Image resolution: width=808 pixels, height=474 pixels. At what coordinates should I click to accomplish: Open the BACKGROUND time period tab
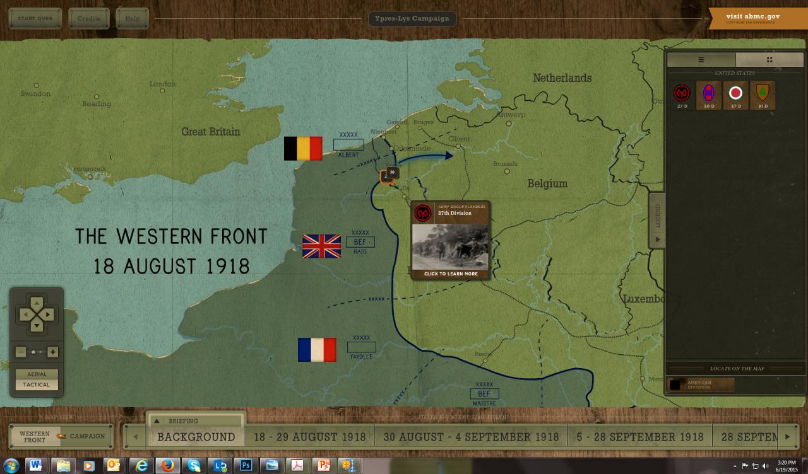click(195, 436)
